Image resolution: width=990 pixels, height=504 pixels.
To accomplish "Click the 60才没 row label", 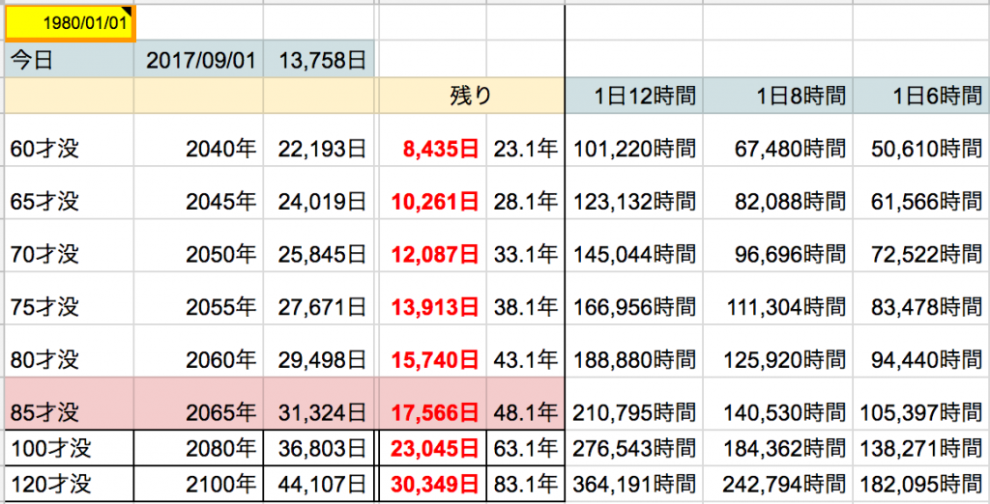I will coord(70,148).
